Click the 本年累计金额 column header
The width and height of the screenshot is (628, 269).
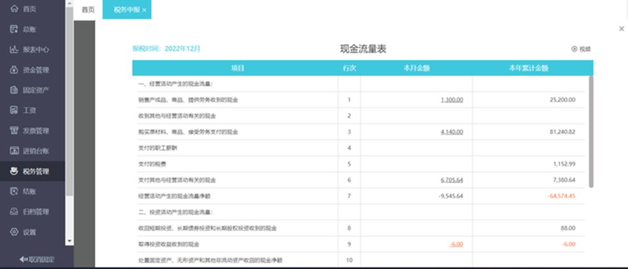click(529, 68)
